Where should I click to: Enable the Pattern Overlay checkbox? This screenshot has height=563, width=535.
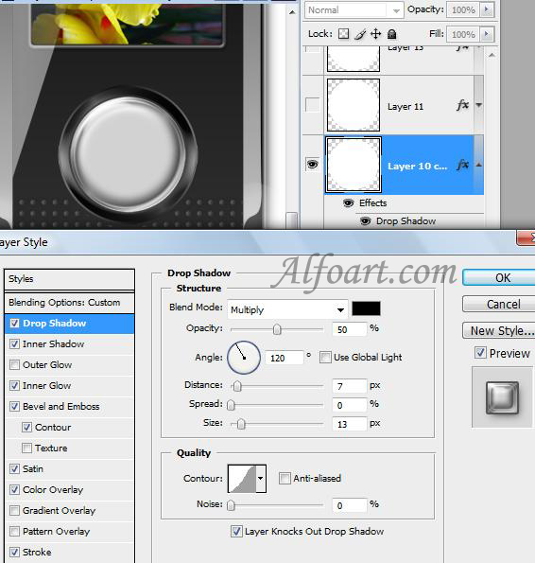14,532
